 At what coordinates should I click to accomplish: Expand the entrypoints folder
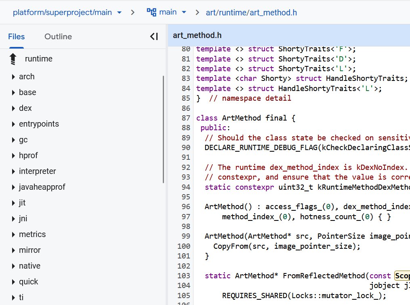pos(13,124)
